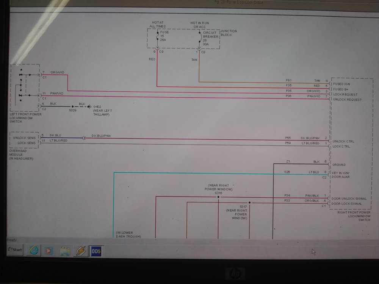
Task: Click the G402 ground symbol
Action: click(x=90, y=107)
